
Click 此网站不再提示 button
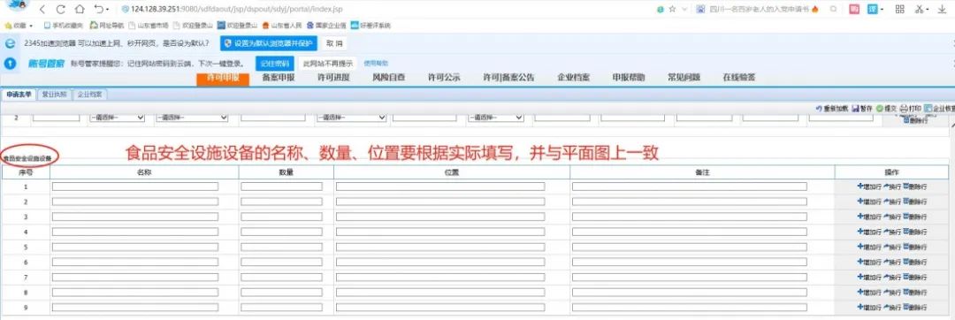[x=328, y=64]
